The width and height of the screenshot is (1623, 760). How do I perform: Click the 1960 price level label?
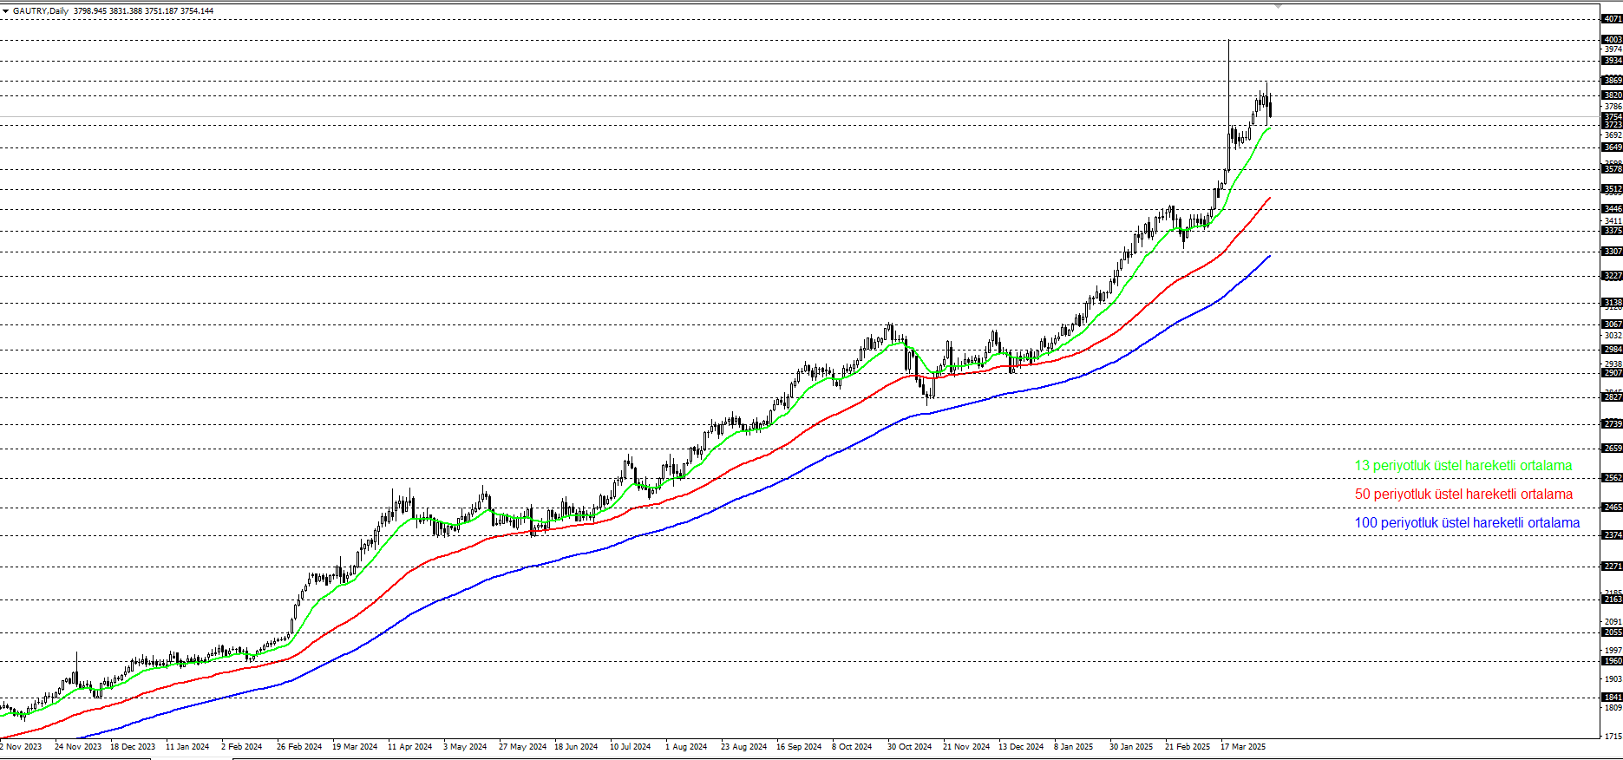[1612, 661]
